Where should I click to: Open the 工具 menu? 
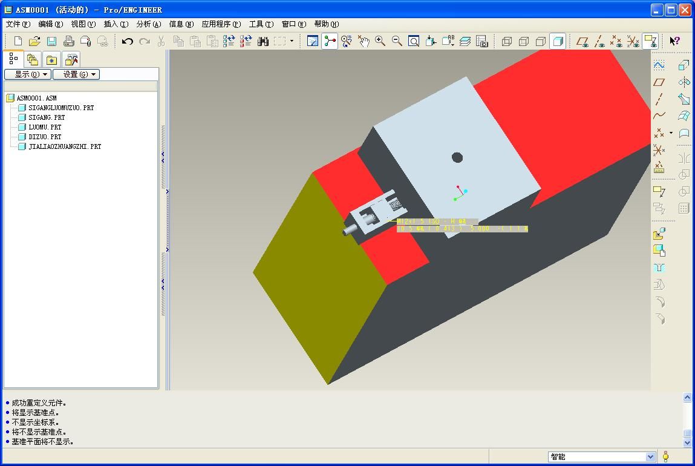[x=261, y=24]
